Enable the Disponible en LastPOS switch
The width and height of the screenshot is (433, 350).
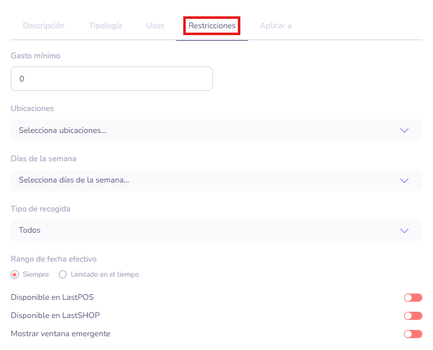[x=412, y=298]
